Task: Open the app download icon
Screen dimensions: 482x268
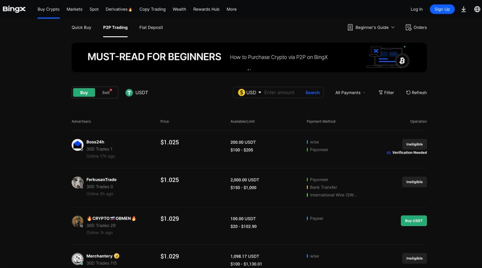Action: (x=464, y=9)
